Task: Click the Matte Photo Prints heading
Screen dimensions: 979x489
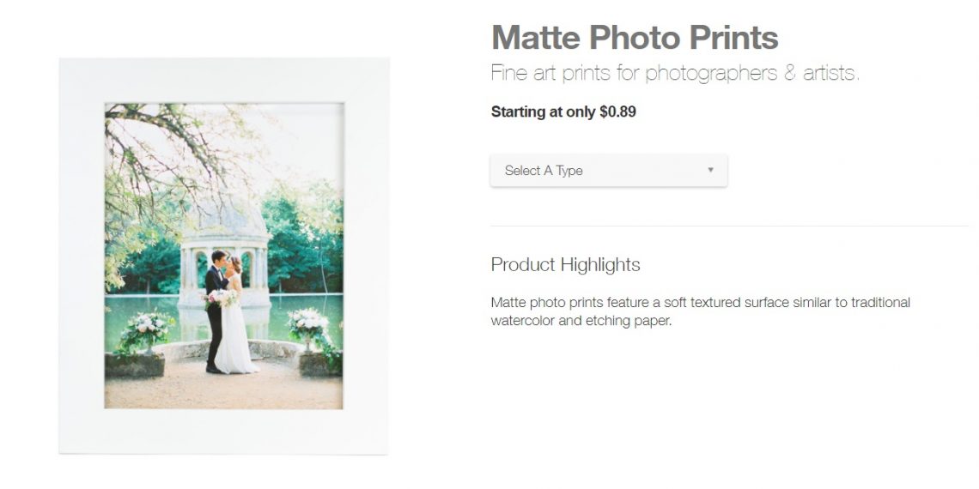Action: (635, 38)
